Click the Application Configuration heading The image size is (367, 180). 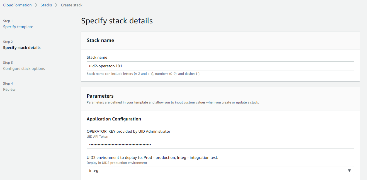[113, 119]
